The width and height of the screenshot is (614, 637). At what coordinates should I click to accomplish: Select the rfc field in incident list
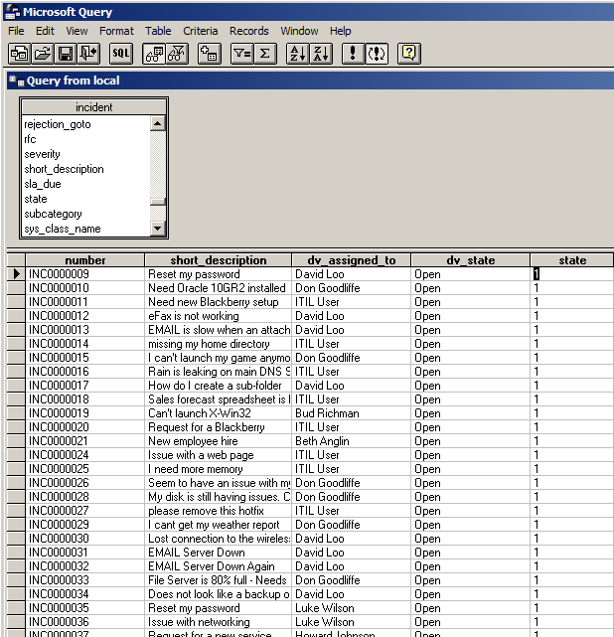[30, 139]
